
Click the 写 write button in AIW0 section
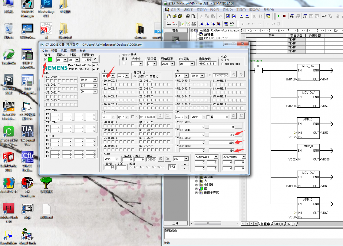[168, 159]
